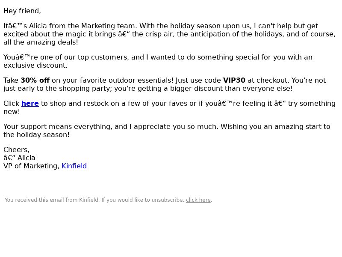Click "You received this email from Kinfield" footer
Screen dimensions: 342x257
[52, 200]
